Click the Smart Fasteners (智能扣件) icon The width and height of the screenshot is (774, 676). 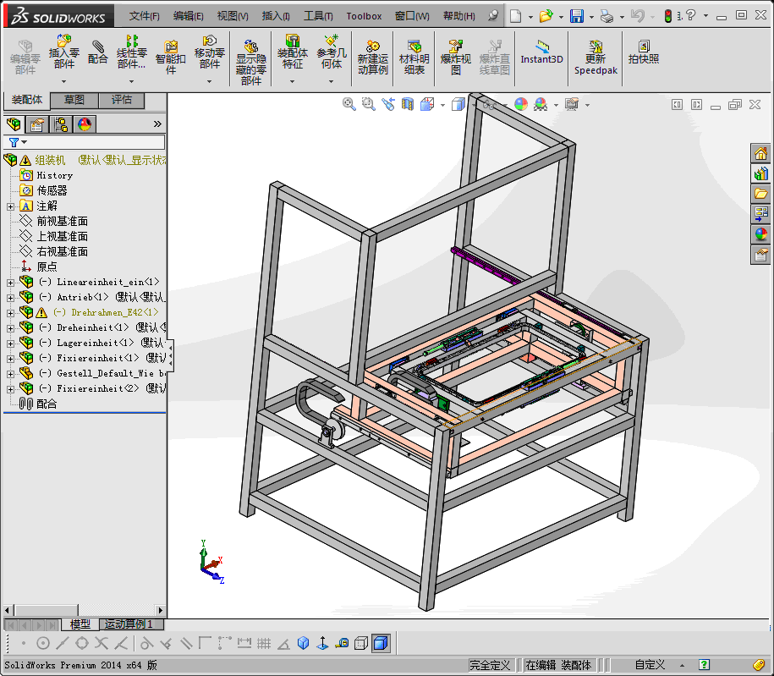171,58
